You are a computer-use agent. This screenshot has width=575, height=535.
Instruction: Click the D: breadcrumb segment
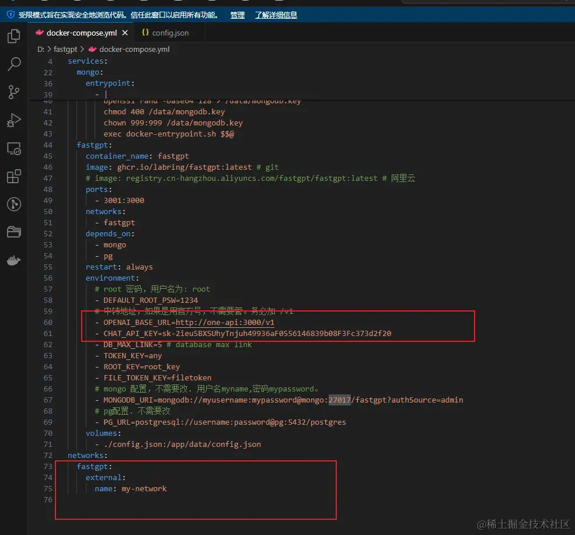tap(41, 49)
